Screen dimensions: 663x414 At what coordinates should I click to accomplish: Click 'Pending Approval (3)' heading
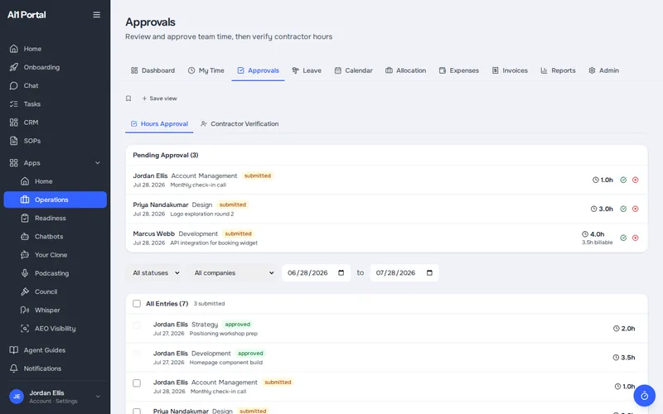[166, 155]
